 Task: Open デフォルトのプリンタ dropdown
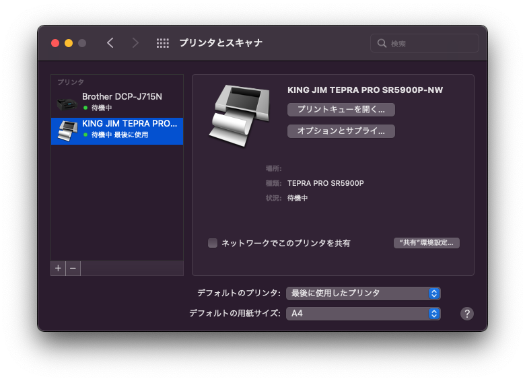363,293
